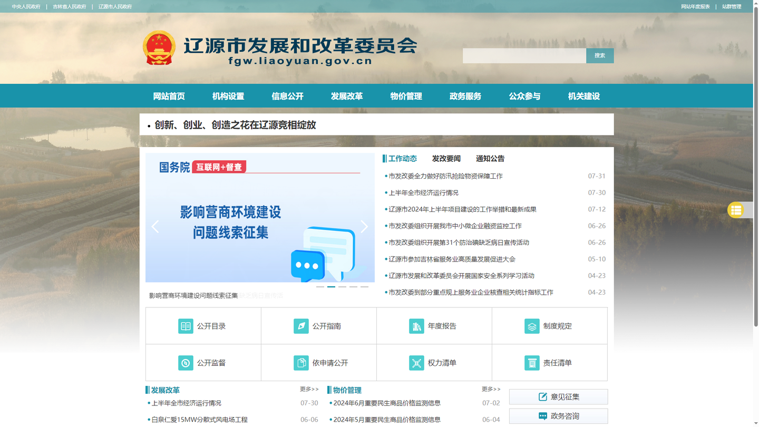
Task: Click 更多>> beside 物价管理 section
Action: [491, 389]
